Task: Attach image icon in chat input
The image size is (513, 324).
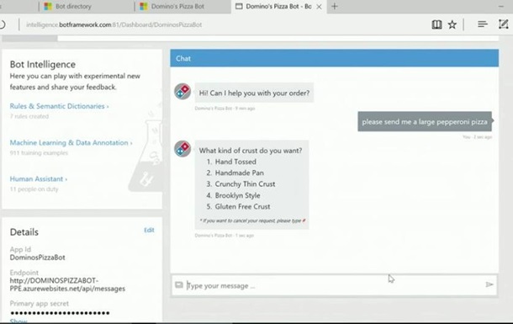Action: click(x=178, y=284)
